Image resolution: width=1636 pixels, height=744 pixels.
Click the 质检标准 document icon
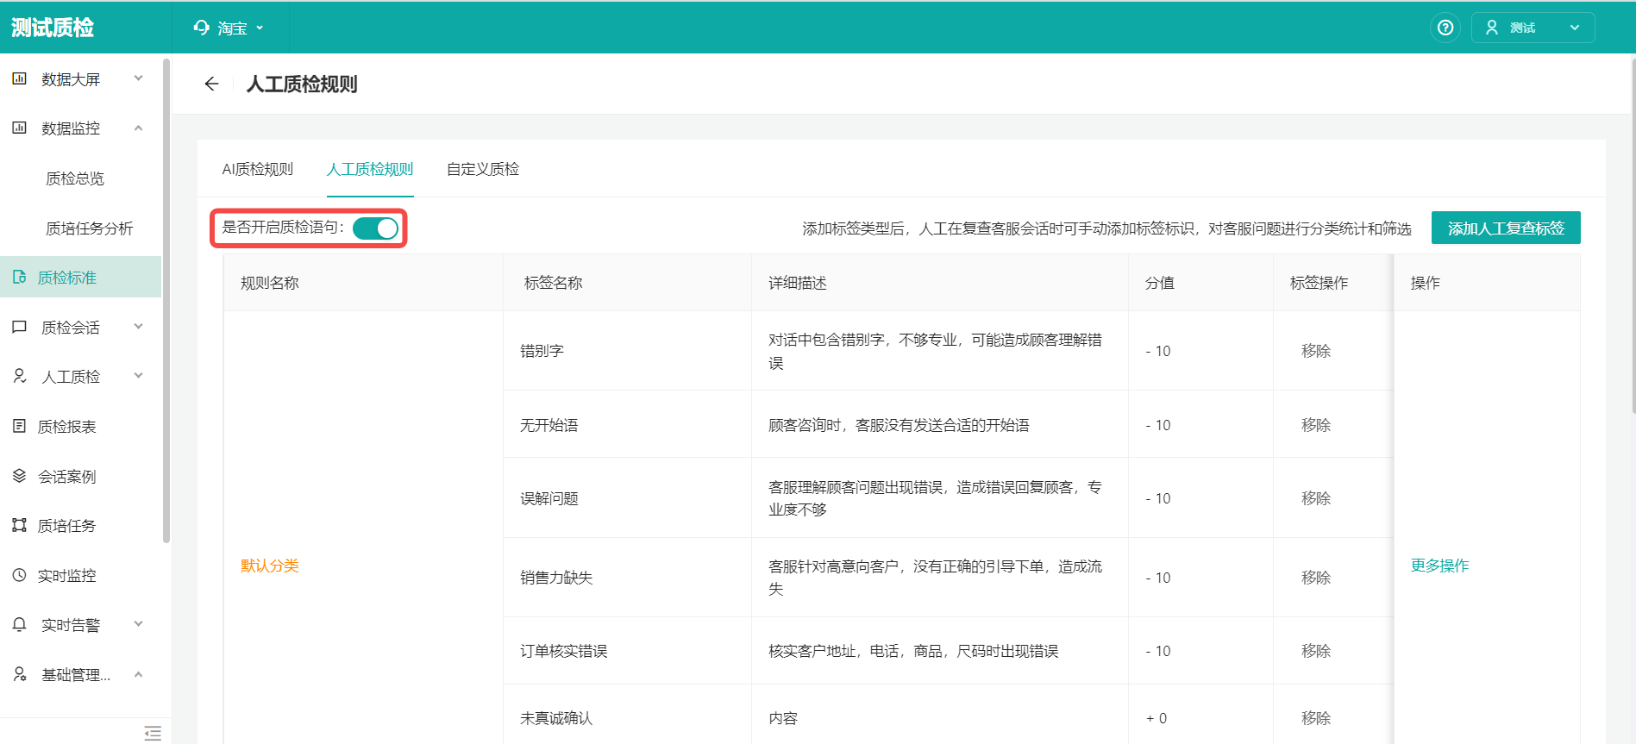(19, 278)
